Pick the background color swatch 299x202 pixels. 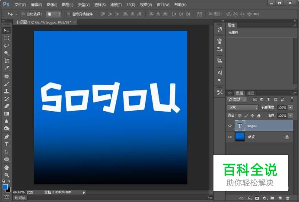[9, 190]
